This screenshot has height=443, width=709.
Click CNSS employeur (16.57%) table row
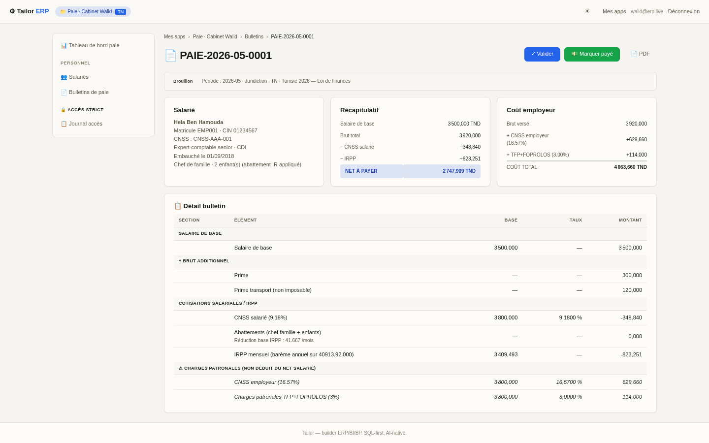(x=410, y=382)
